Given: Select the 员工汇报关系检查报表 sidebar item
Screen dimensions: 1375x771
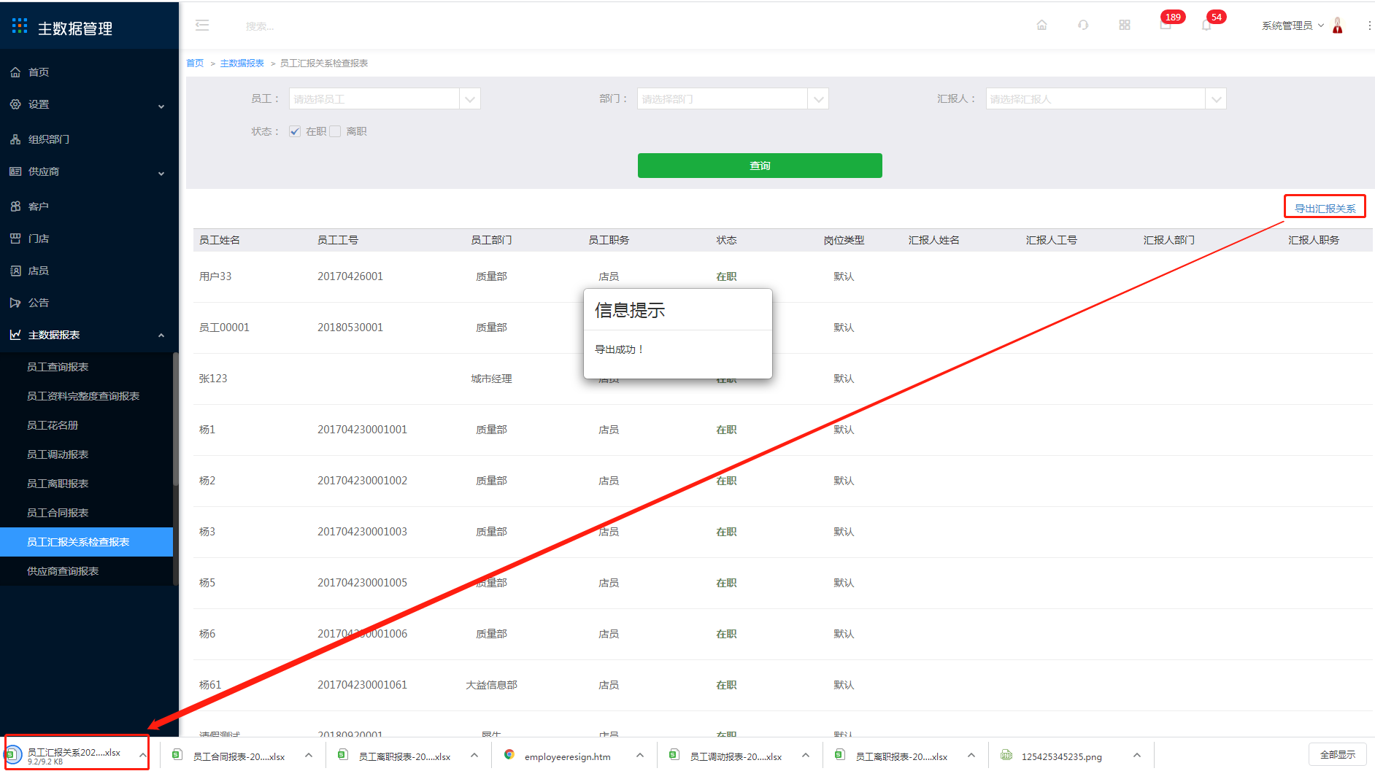Looking at the screenshot, I should [86, 542].
